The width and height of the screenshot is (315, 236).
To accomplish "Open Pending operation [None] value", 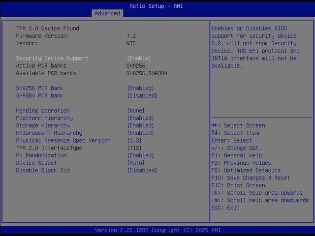I will 136,111.
